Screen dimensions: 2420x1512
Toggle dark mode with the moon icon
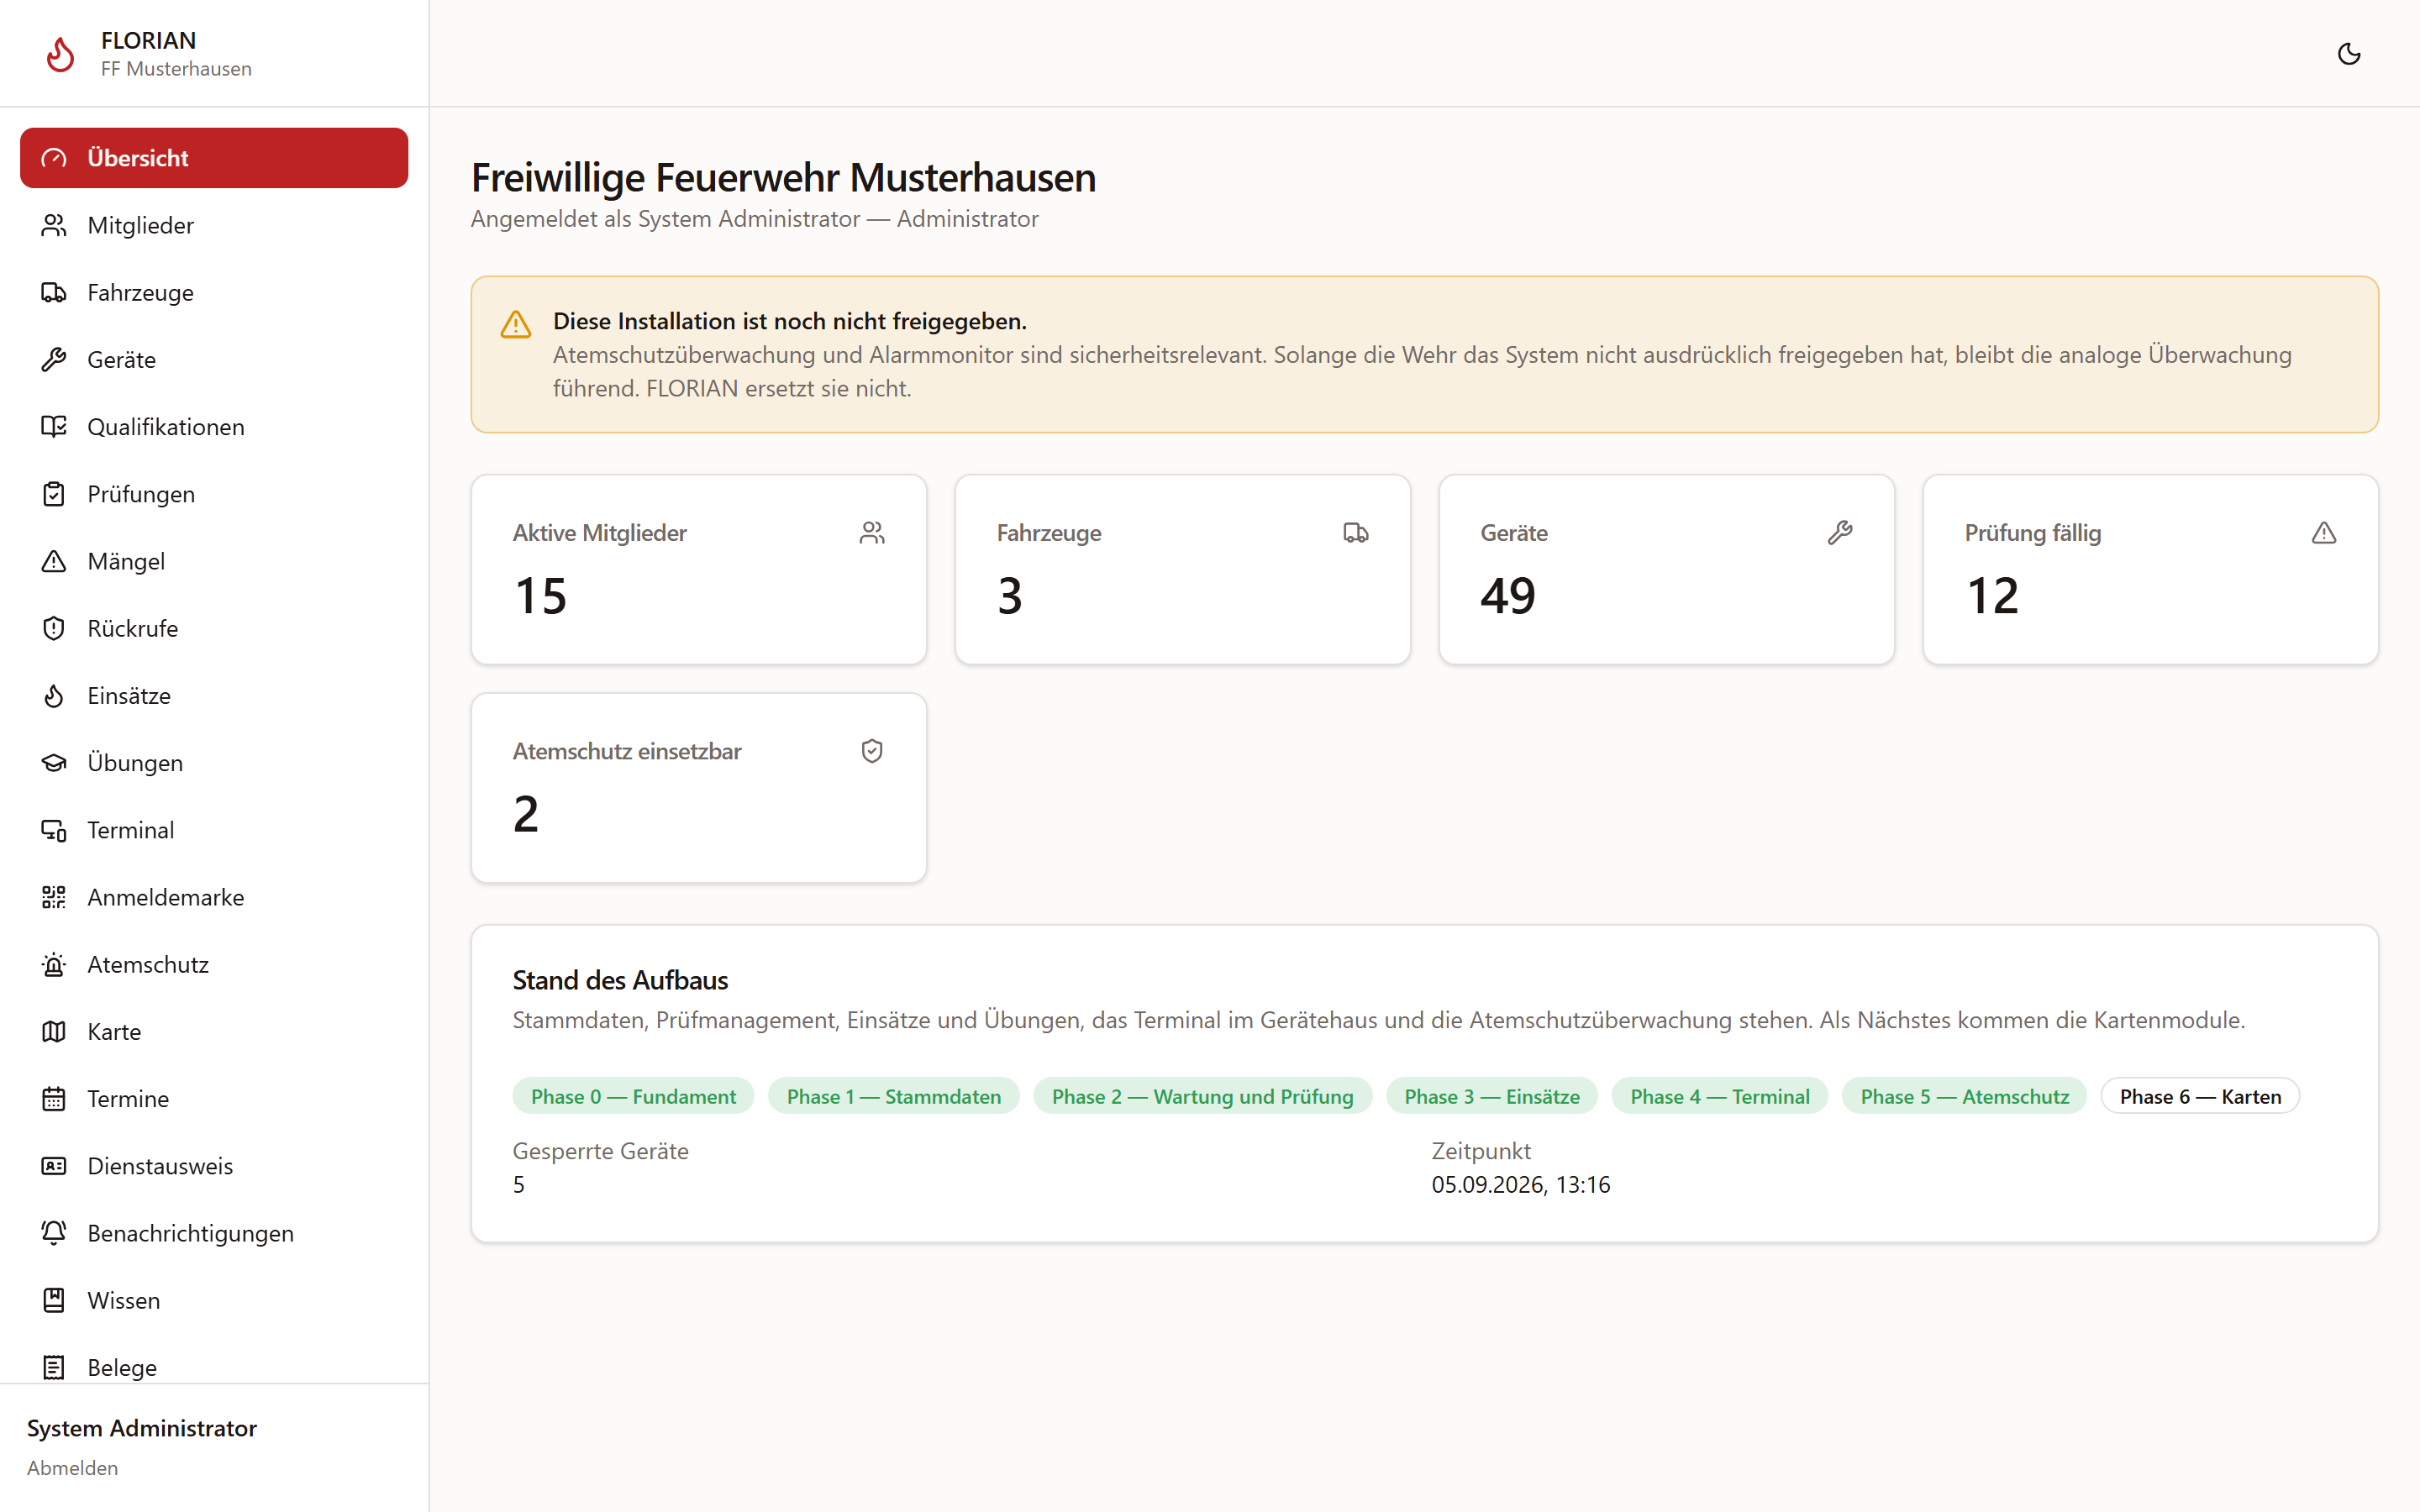[x=2349, y=54]
